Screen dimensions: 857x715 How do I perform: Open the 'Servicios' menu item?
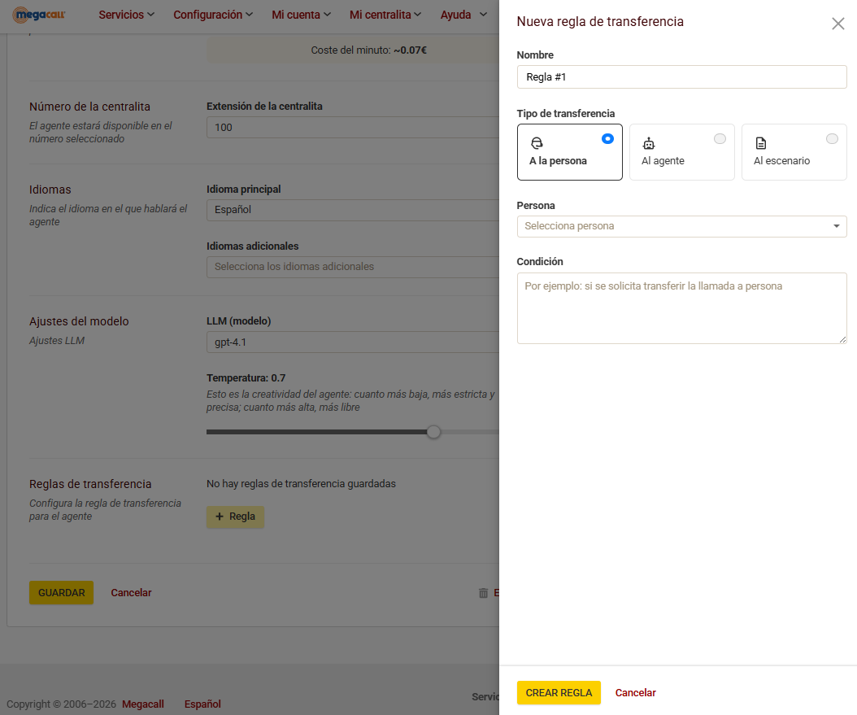coord(126,15)
